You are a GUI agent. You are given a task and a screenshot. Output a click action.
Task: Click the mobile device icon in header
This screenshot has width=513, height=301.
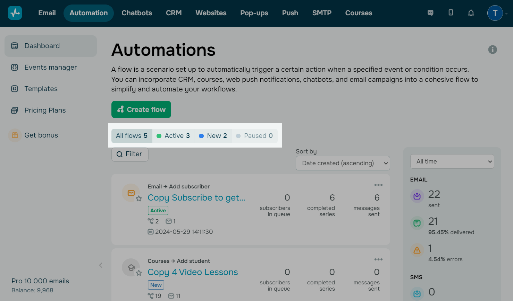(x=451, y=13)
